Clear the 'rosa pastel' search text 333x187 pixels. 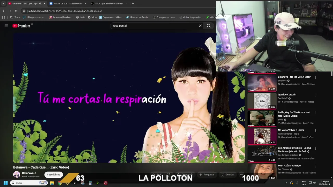tap(200, 26)
